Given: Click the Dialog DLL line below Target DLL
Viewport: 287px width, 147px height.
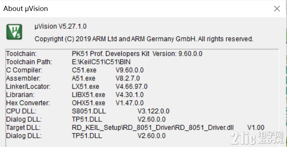Looking at the screenshot, I should click(86, 136).
